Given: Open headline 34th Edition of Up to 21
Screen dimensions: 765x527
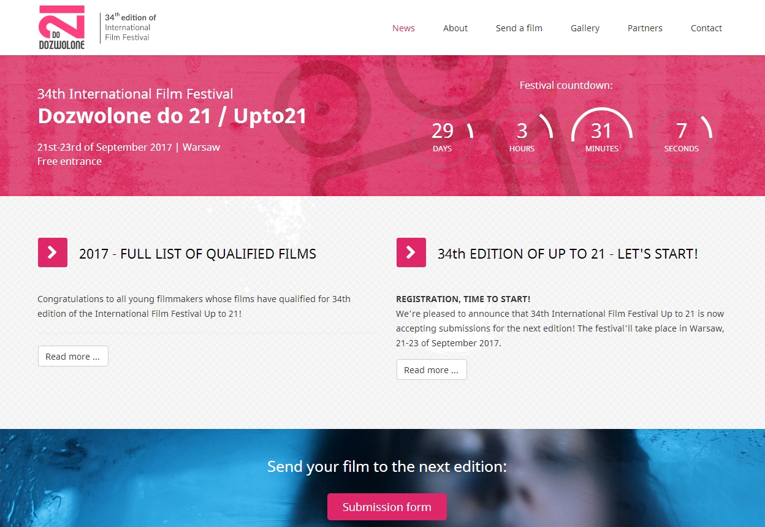Looking at the screenshot, I should [x=568, y=254].
